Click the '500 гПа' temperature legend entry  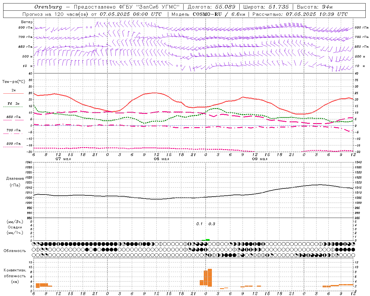click(x=14, y=144)
